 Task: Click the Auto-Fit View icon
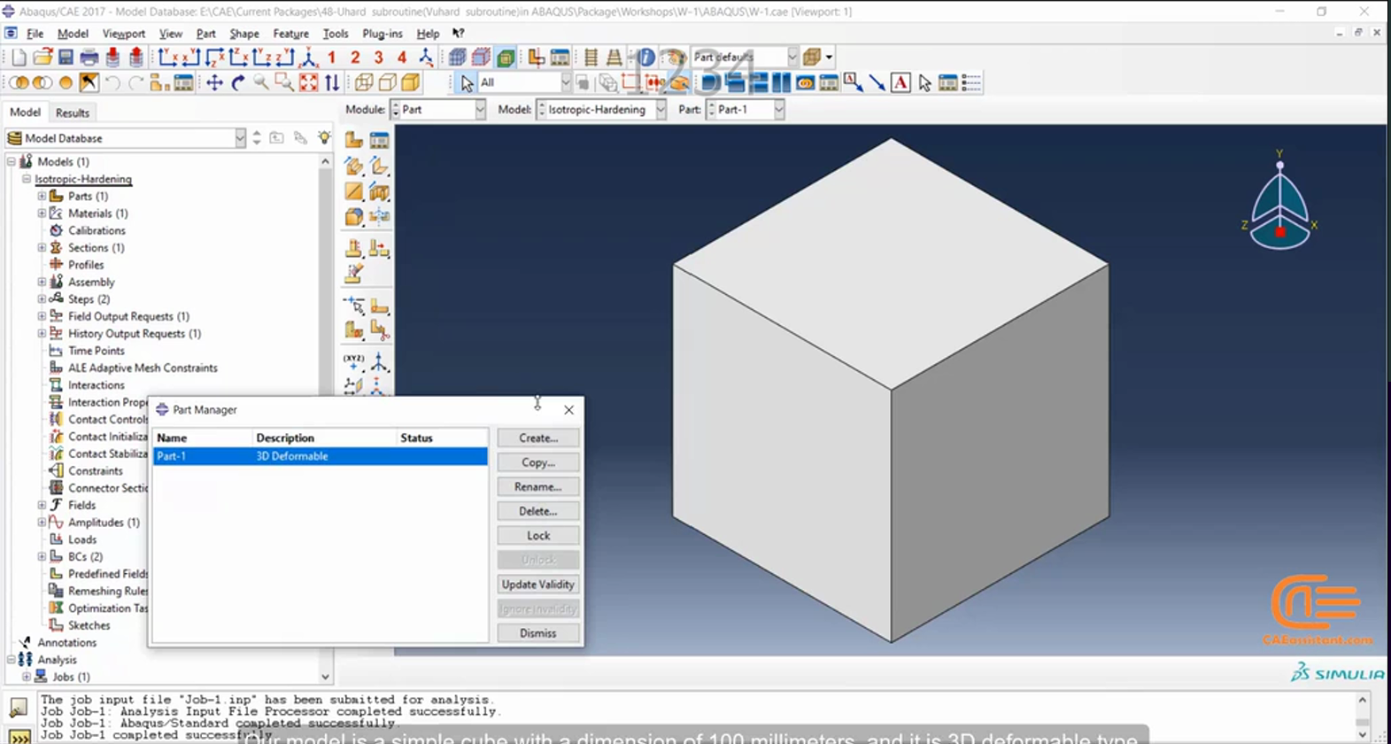click(x=308, y=82)
